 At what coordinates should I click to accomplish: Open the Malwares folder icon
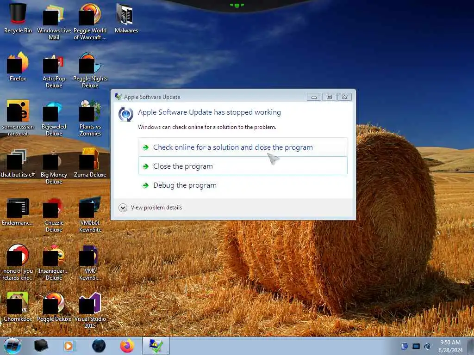(x=126, y=18)
